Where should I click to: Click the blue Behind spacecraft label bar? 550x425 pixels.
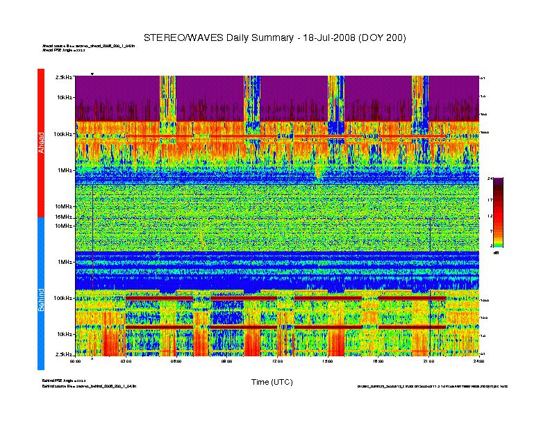(x=41, y=294)
